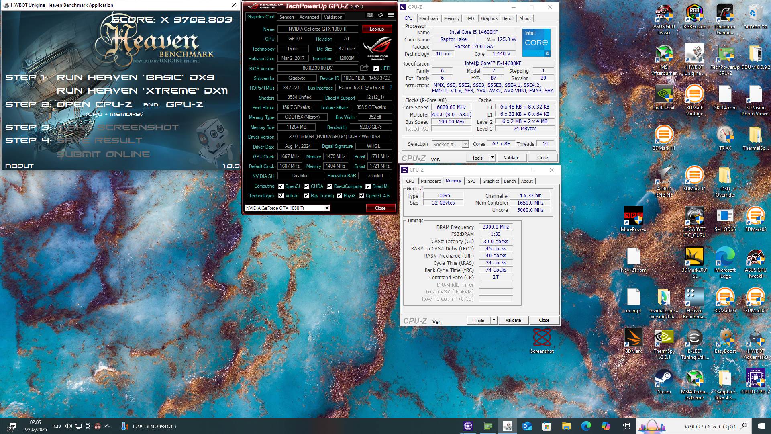Open HWBOT Unigine desktop icon
The height and width of the screenshot is (434, 771).
(x=694, y=60)
